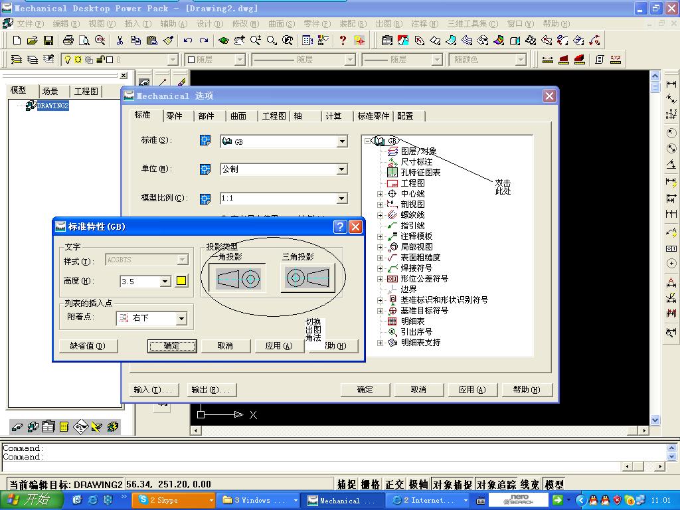Open the 高度(H) 3.5 dropdown

click(x=165, y=282)
